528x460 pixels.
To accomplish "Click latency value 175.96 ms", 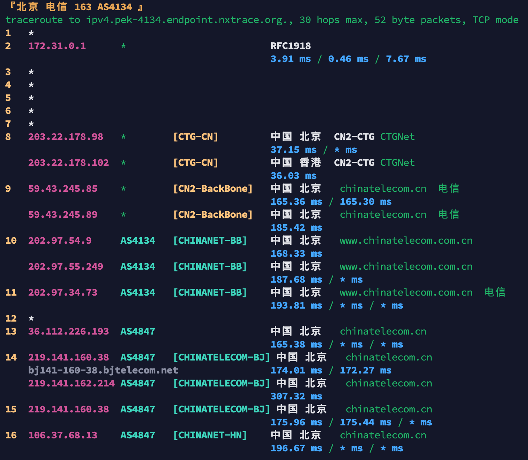I will 296,422.
